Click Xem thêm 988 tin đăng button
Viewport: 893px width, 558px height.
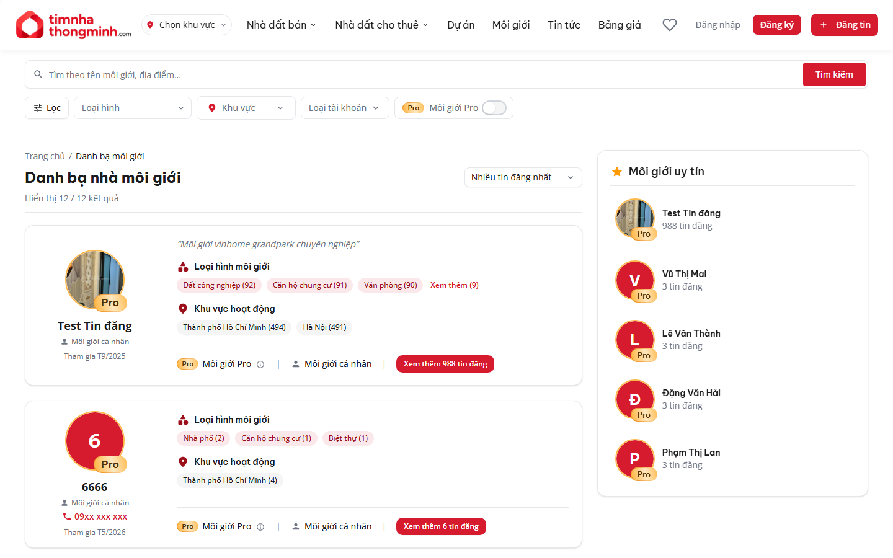click(445, 364)
